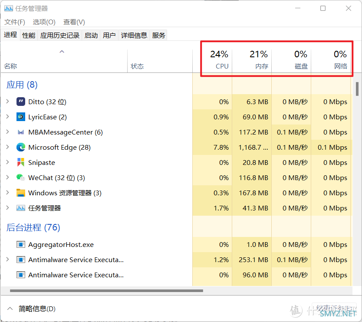The width and height of the screenshot is (362, 322).
Task: Switch to the 详细信息 tab
Action: pyautogui.click(x=134, y=35)
